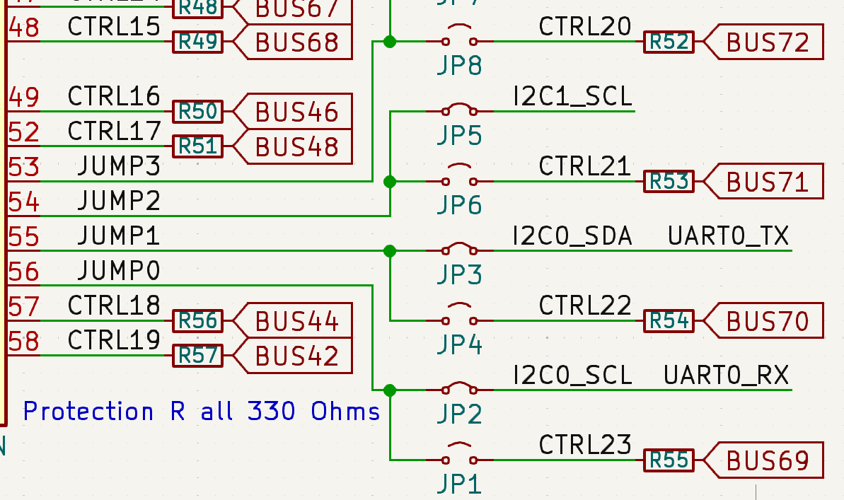Click the closed jumper symbol above JP2
This screenshot has height=500, width=844.
pyautogui.click(x=460, y=388)
